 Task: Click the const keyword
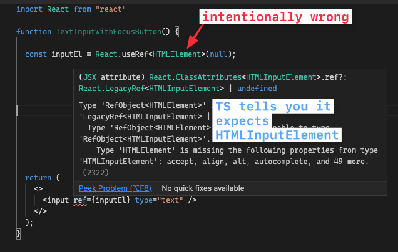click(36, 54)
